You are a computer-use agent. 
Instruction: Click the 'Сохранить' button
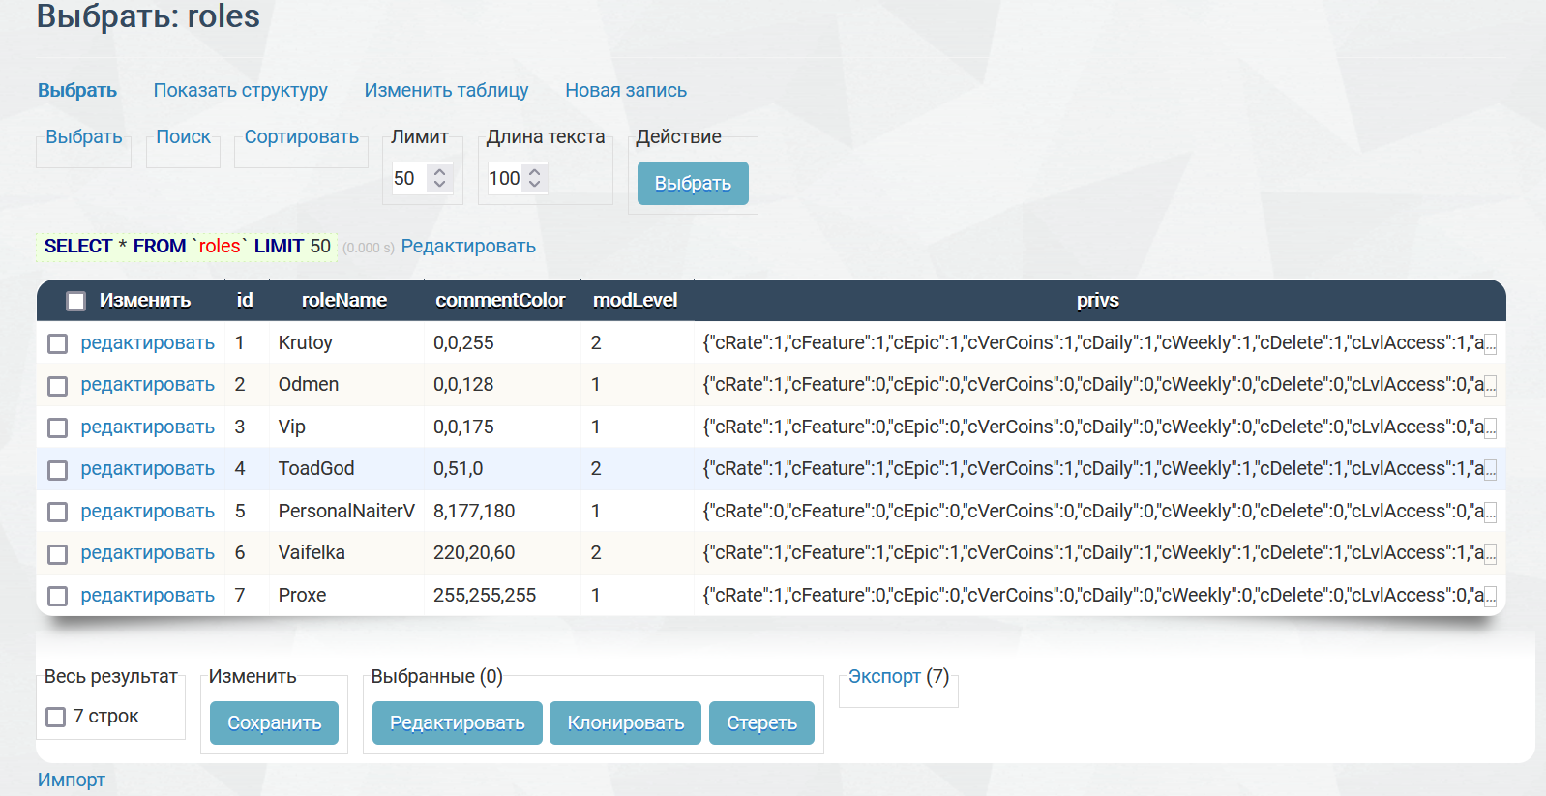click(274, 722)
